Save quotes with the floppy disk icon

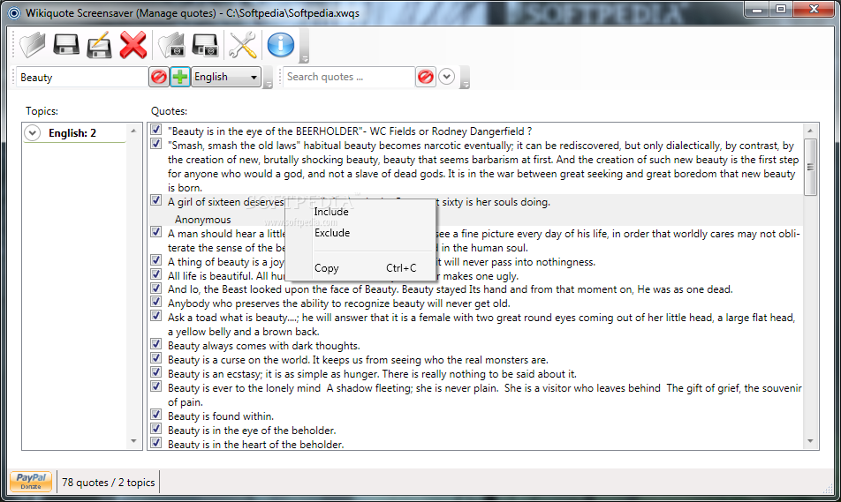tap(66, 45)
